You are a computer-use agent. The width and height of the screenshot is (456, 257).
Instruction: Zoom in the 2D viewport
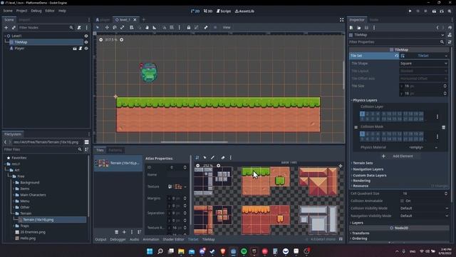tap(122, 40)
